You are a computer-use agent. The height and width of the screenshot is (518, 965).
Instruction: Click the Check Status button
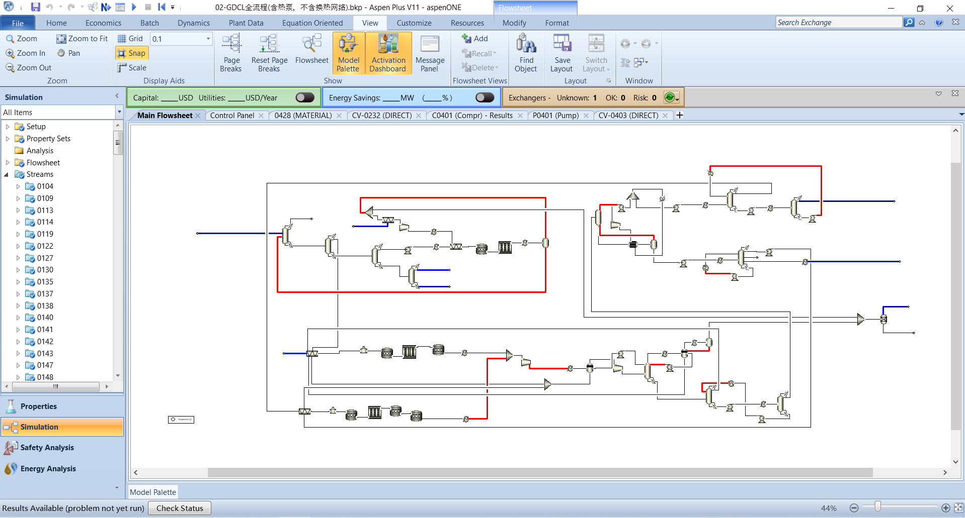[180, 508]
